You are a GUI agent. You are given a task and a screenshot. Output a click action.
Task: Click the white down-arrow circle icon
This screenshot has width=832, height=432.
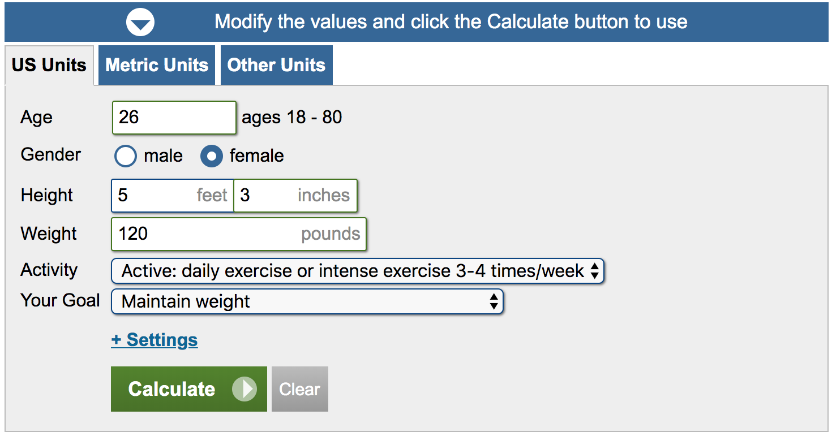pos(140,23)
